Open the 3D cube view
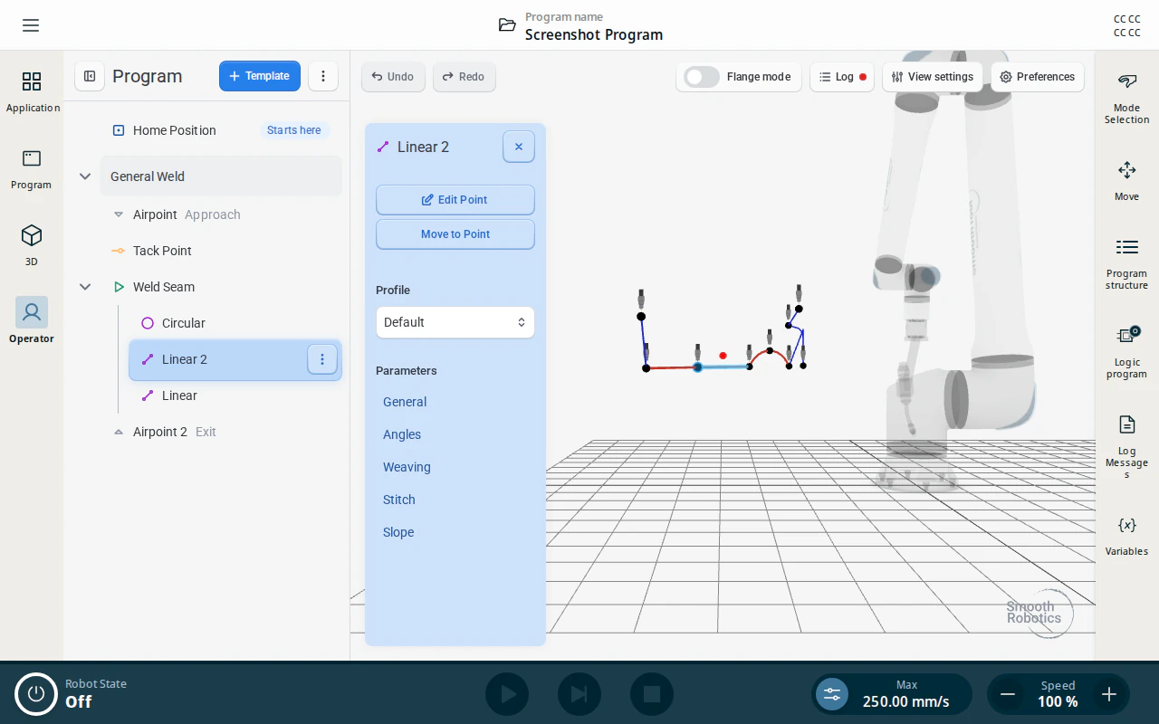 click(x=32, y=245)
